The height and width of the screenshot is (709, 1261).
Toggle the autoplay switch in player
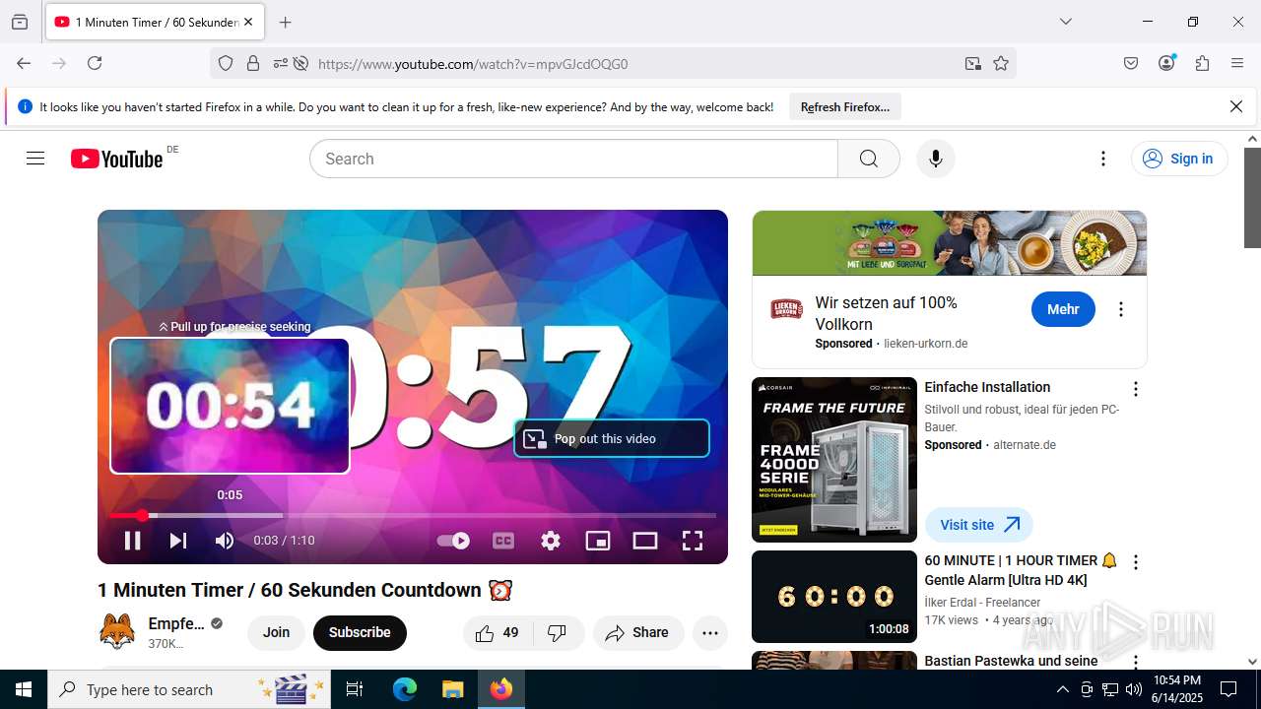click(x=453, y=541)
